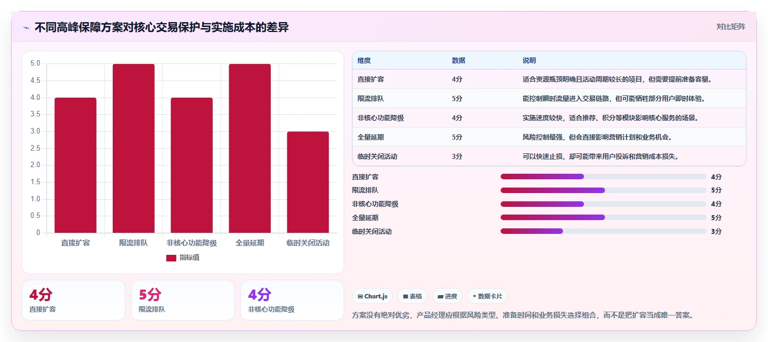Click the 全量延期 label in the progress list
This screenshot has width=768, height=342.
click(365, 217)
